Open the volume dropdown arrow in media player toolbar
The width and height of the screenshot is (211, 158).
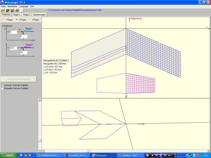(171, 155)
